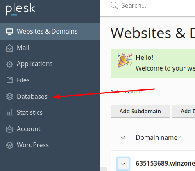Click the WordPress logo icon
195x171 pixels.
[x=9, y=145]
